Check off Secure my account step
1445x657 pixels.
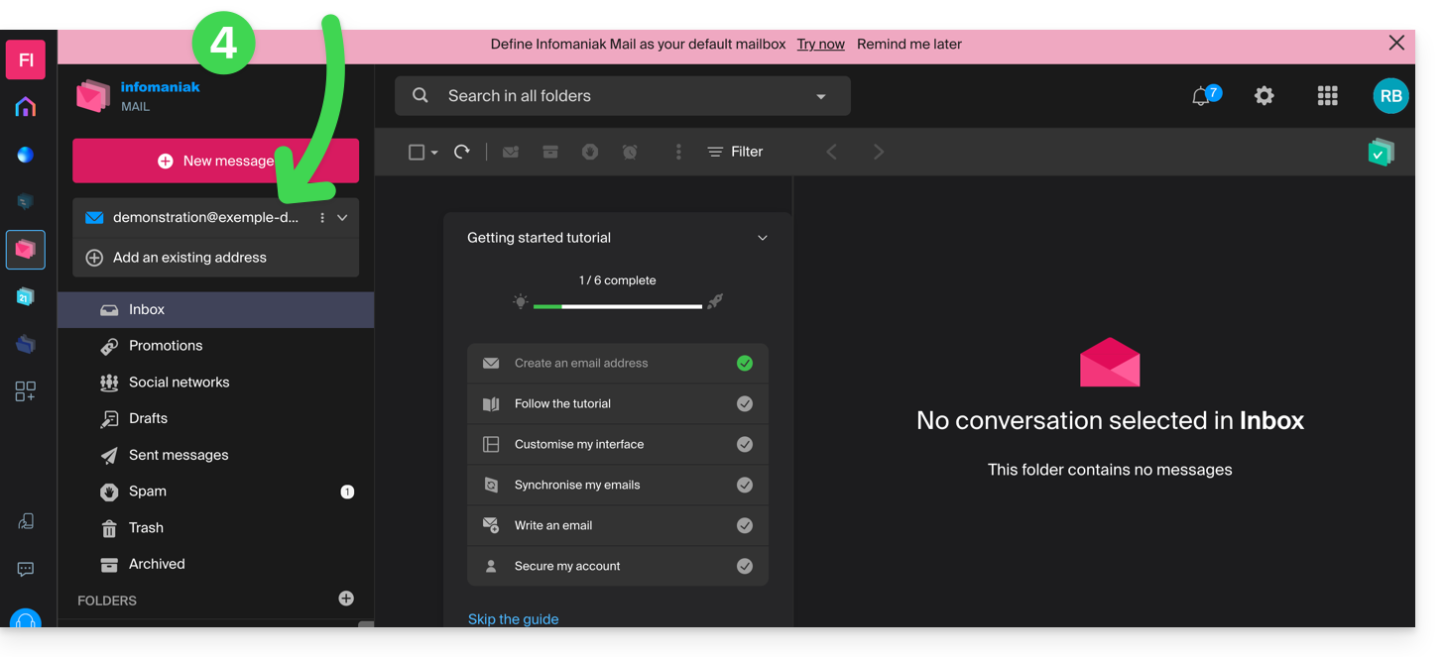click(x=745, y=567)
